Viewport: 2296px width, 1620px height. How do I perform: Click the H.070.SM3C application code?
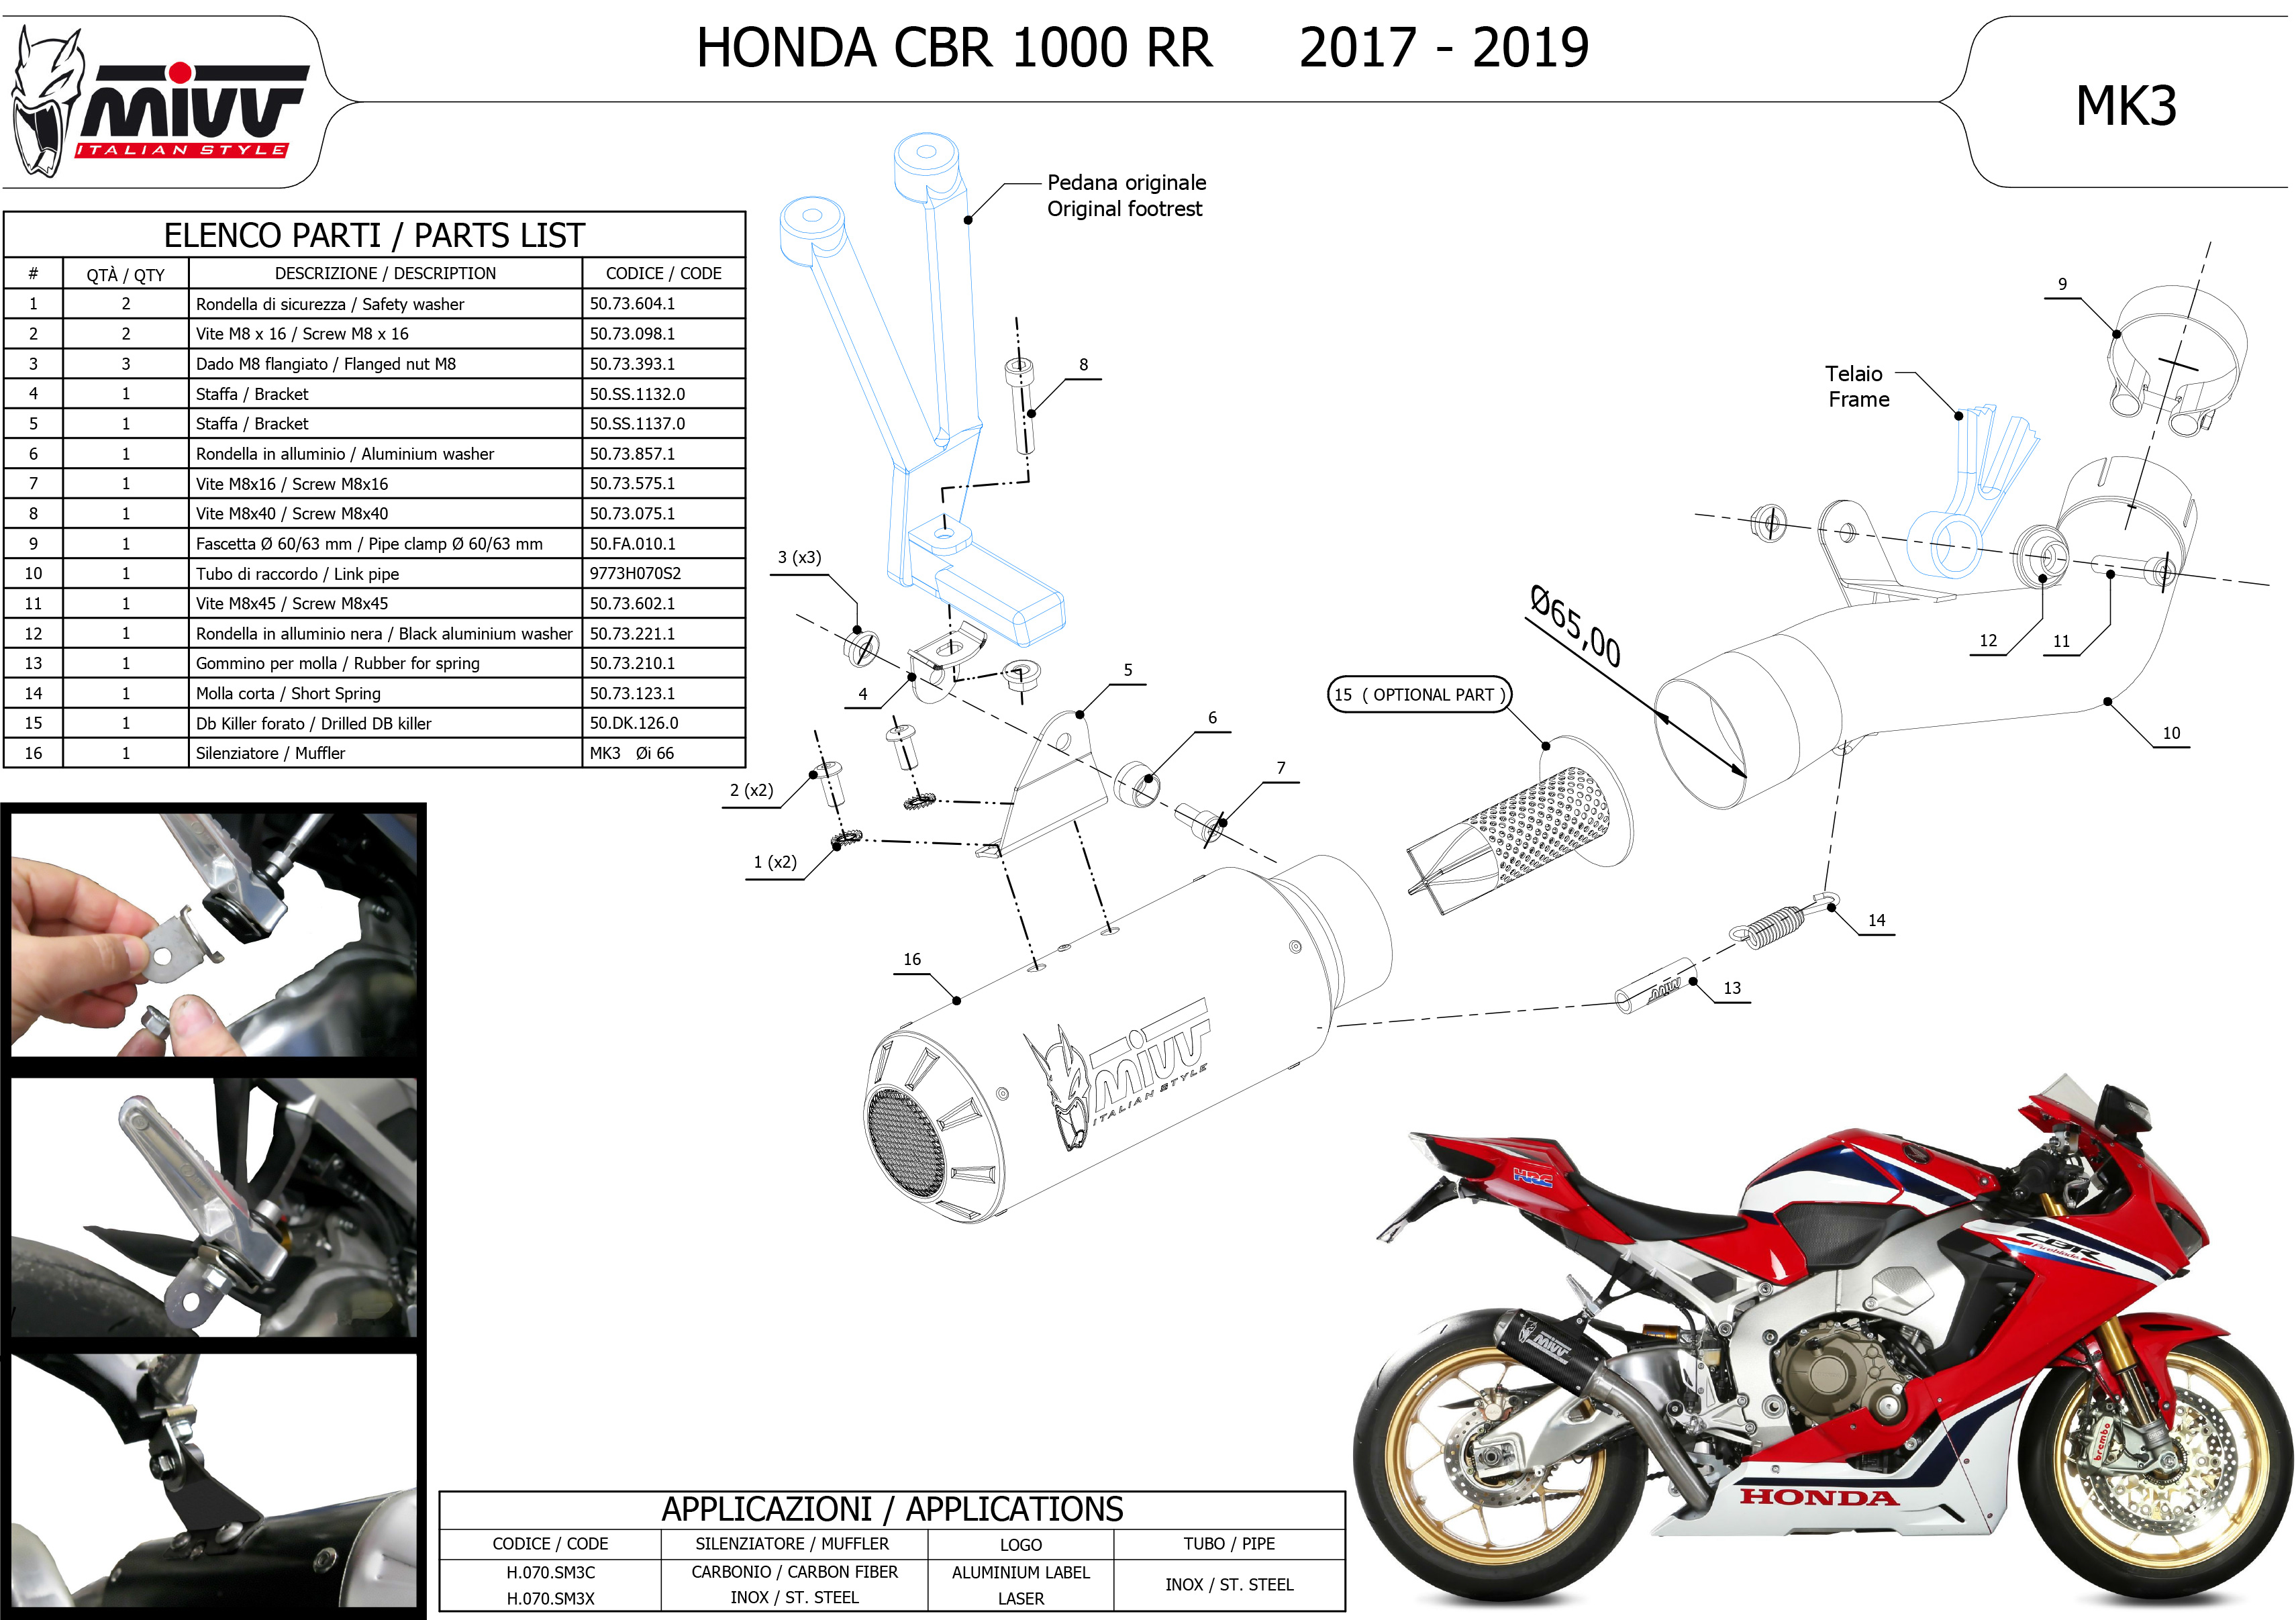coord(550,1572)
